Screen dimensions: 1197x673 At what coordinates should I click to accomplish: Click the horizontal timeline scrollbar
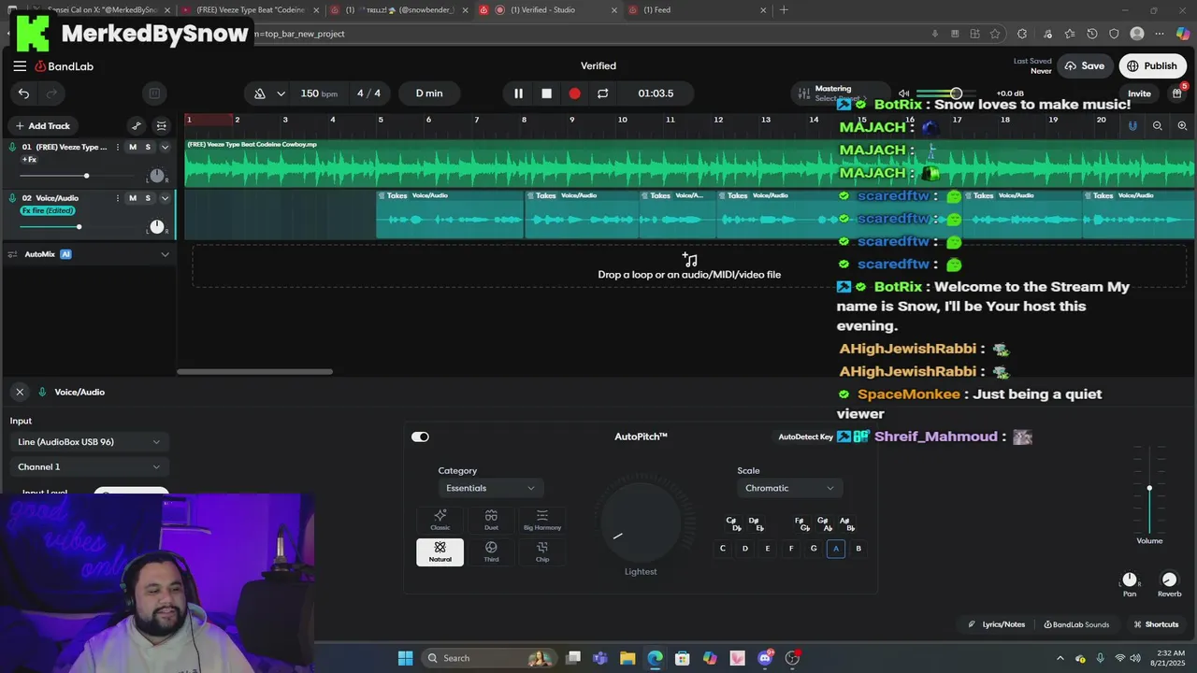(x=254, y=372)
